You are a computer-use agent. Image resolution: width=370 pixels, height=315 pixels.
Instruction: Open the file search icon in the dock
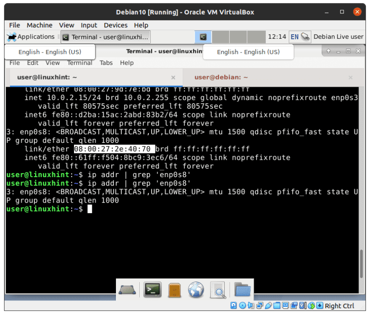point(218,289)
